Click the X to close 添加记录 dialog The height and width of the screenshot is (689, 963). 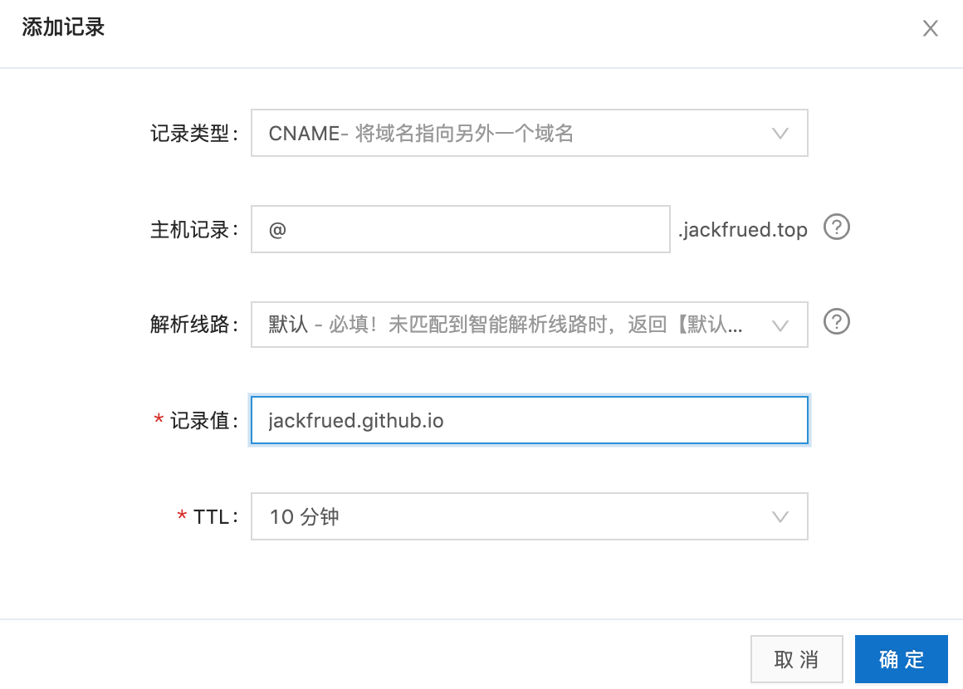(931, 28)
